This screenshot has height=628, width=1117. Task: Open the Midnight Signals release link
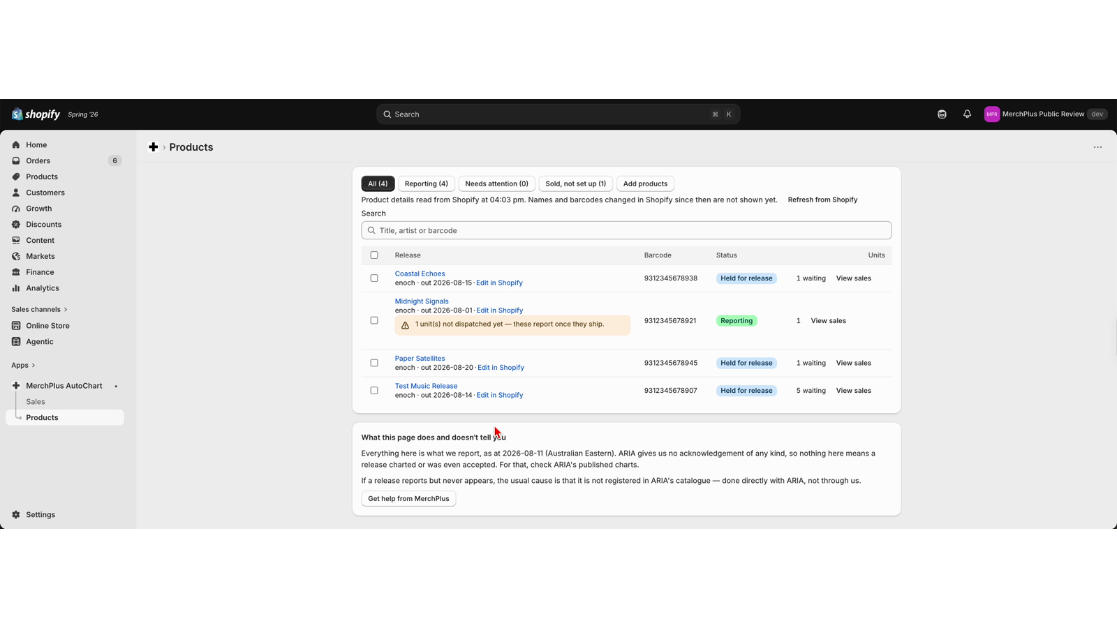[422, 301]
